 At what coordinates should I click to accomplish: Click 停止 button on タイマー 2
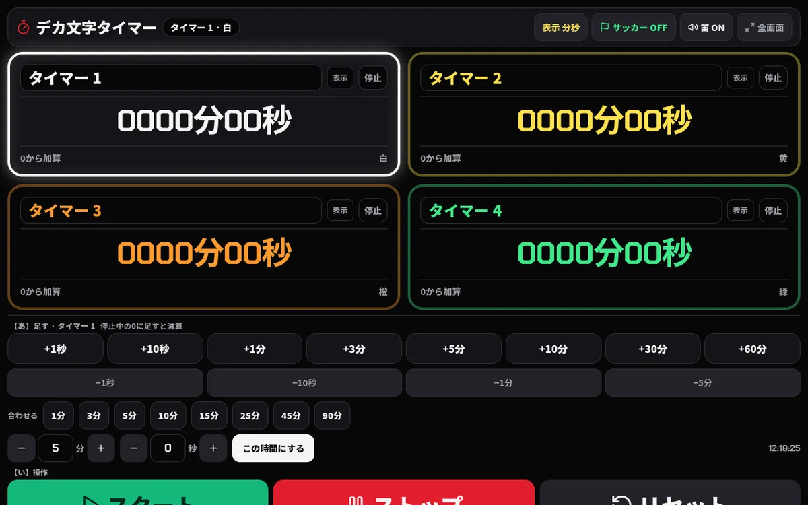click(x=773, y=78)
